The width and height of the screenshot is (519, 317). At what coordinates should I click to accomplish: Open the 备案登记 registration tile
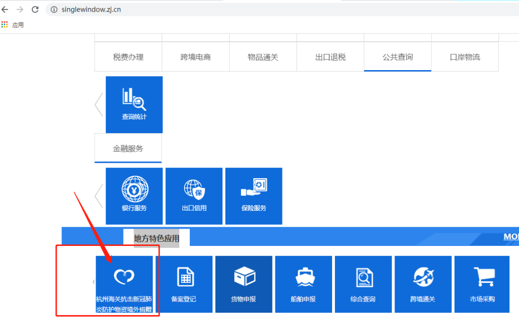(184, 285)
